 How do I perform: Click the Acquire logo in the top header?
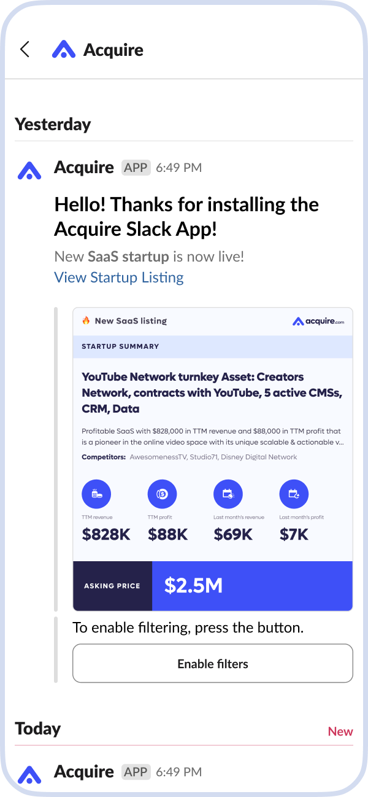coord(65,49)
